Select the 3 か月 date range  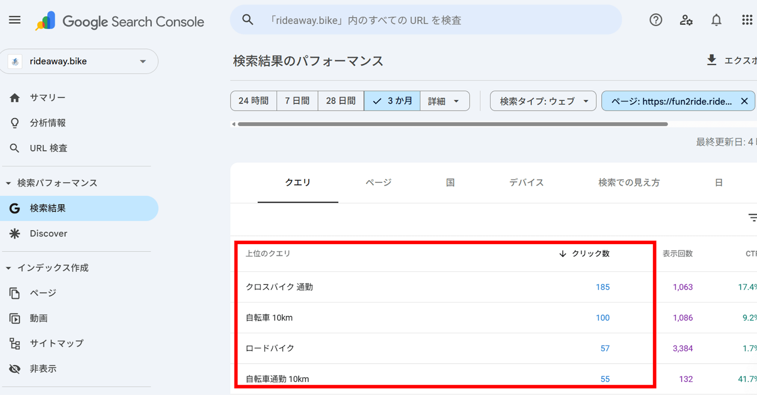(x=392, y=101)
